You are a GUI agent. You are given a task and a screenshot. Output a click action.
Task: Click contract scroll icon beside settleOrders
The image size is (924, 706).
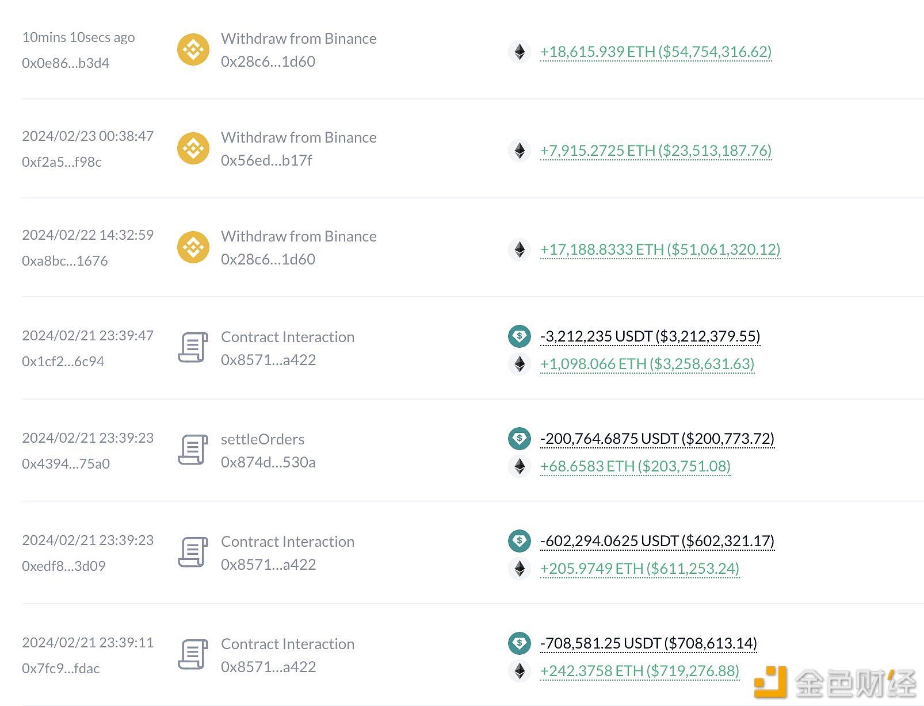pyautogui.click(x=193, y=450)
